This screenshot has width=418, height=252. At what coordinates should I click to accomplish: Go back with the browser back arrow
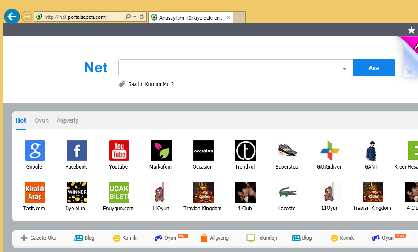click(12, 17)
